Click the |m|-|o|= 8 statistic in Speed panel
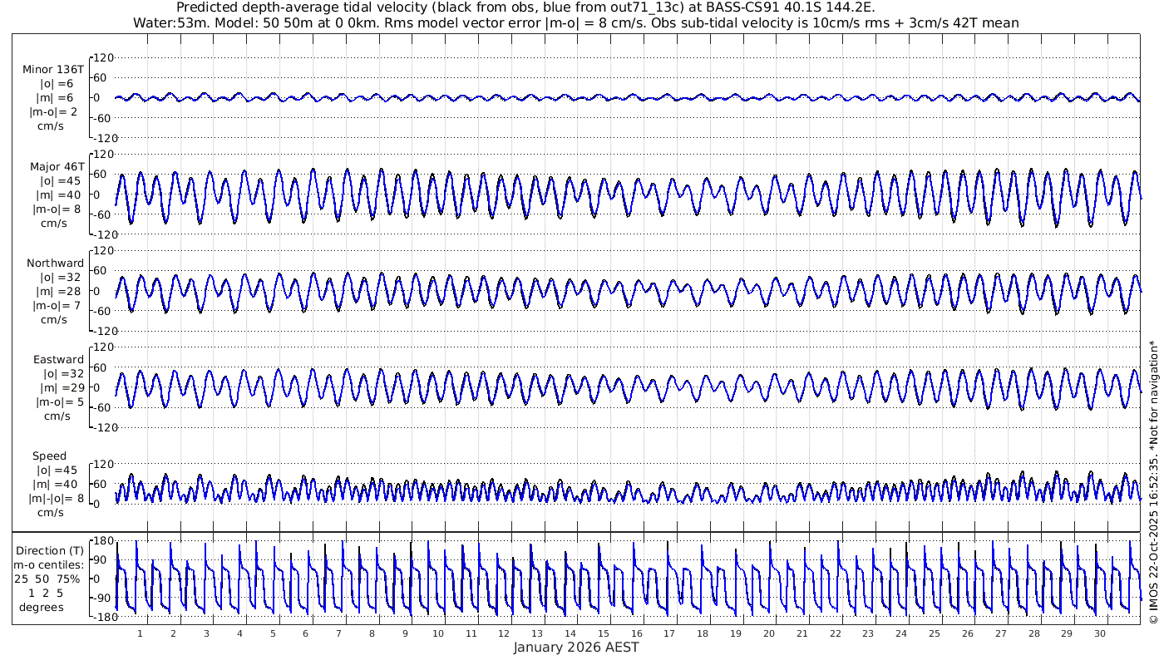This screenshot has height=665, width=1164. click(x=56, y=499)
